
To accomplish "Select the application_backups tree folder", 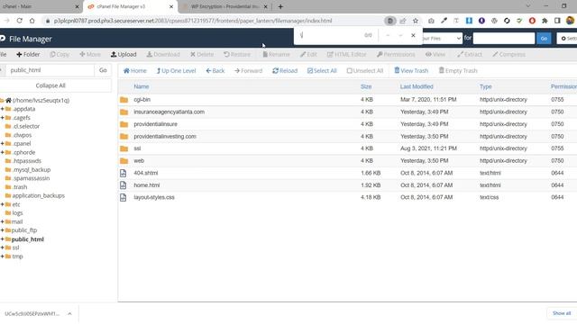I will 38,196.
